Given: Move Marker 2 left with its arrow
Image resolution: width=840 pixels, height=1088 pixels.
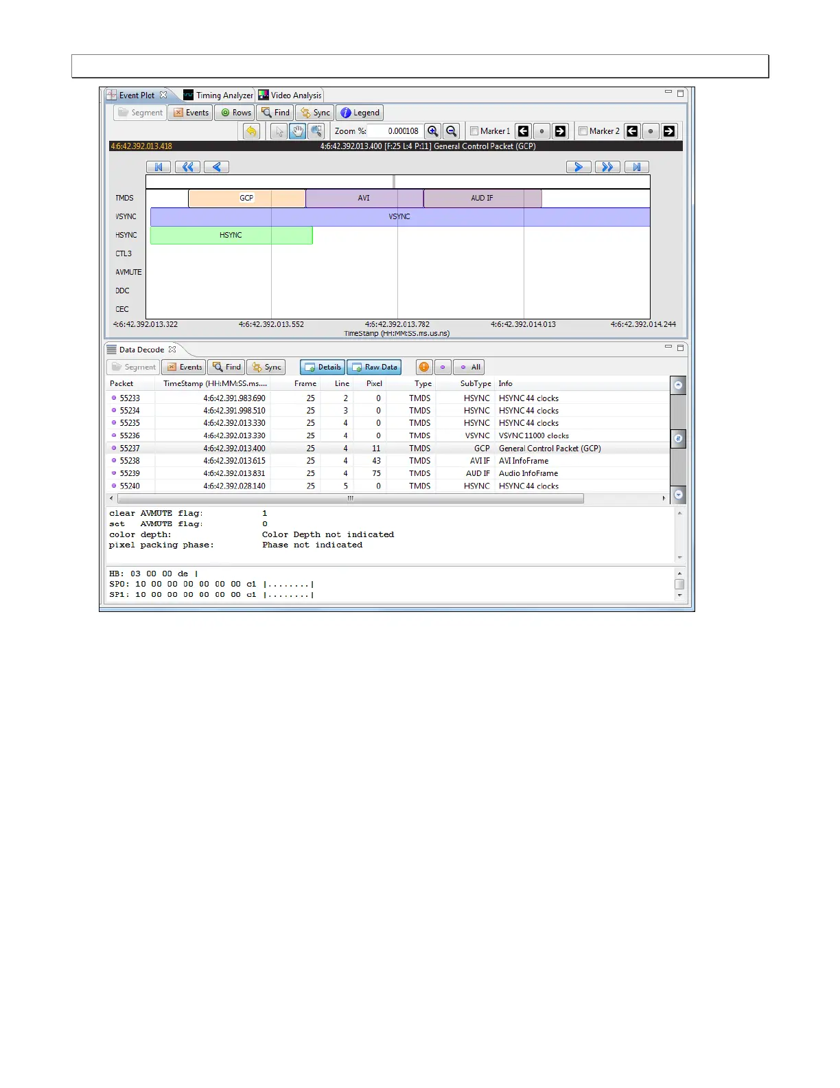Looking at the screenshot, I should (632, 131).
